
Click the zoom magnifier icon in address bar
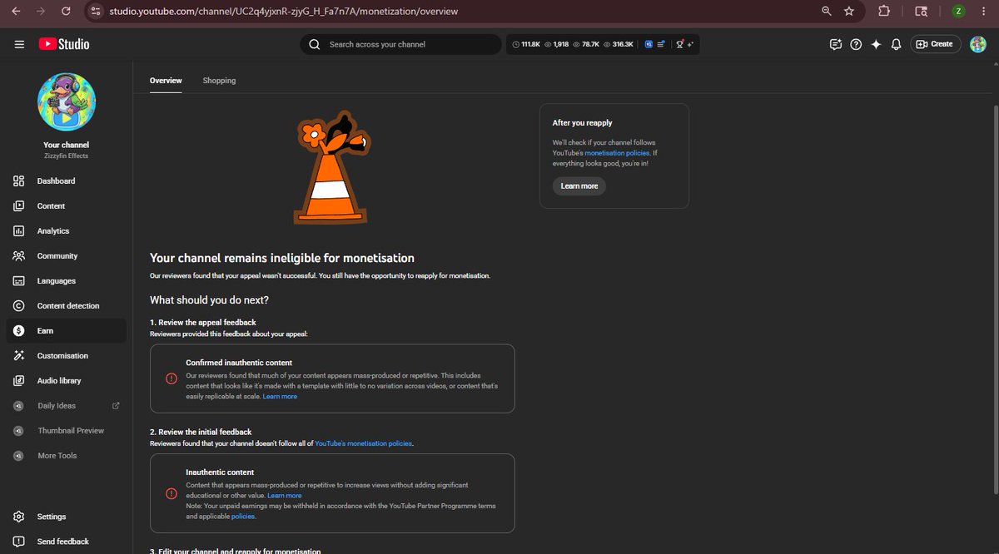click(x=826, y=12)
